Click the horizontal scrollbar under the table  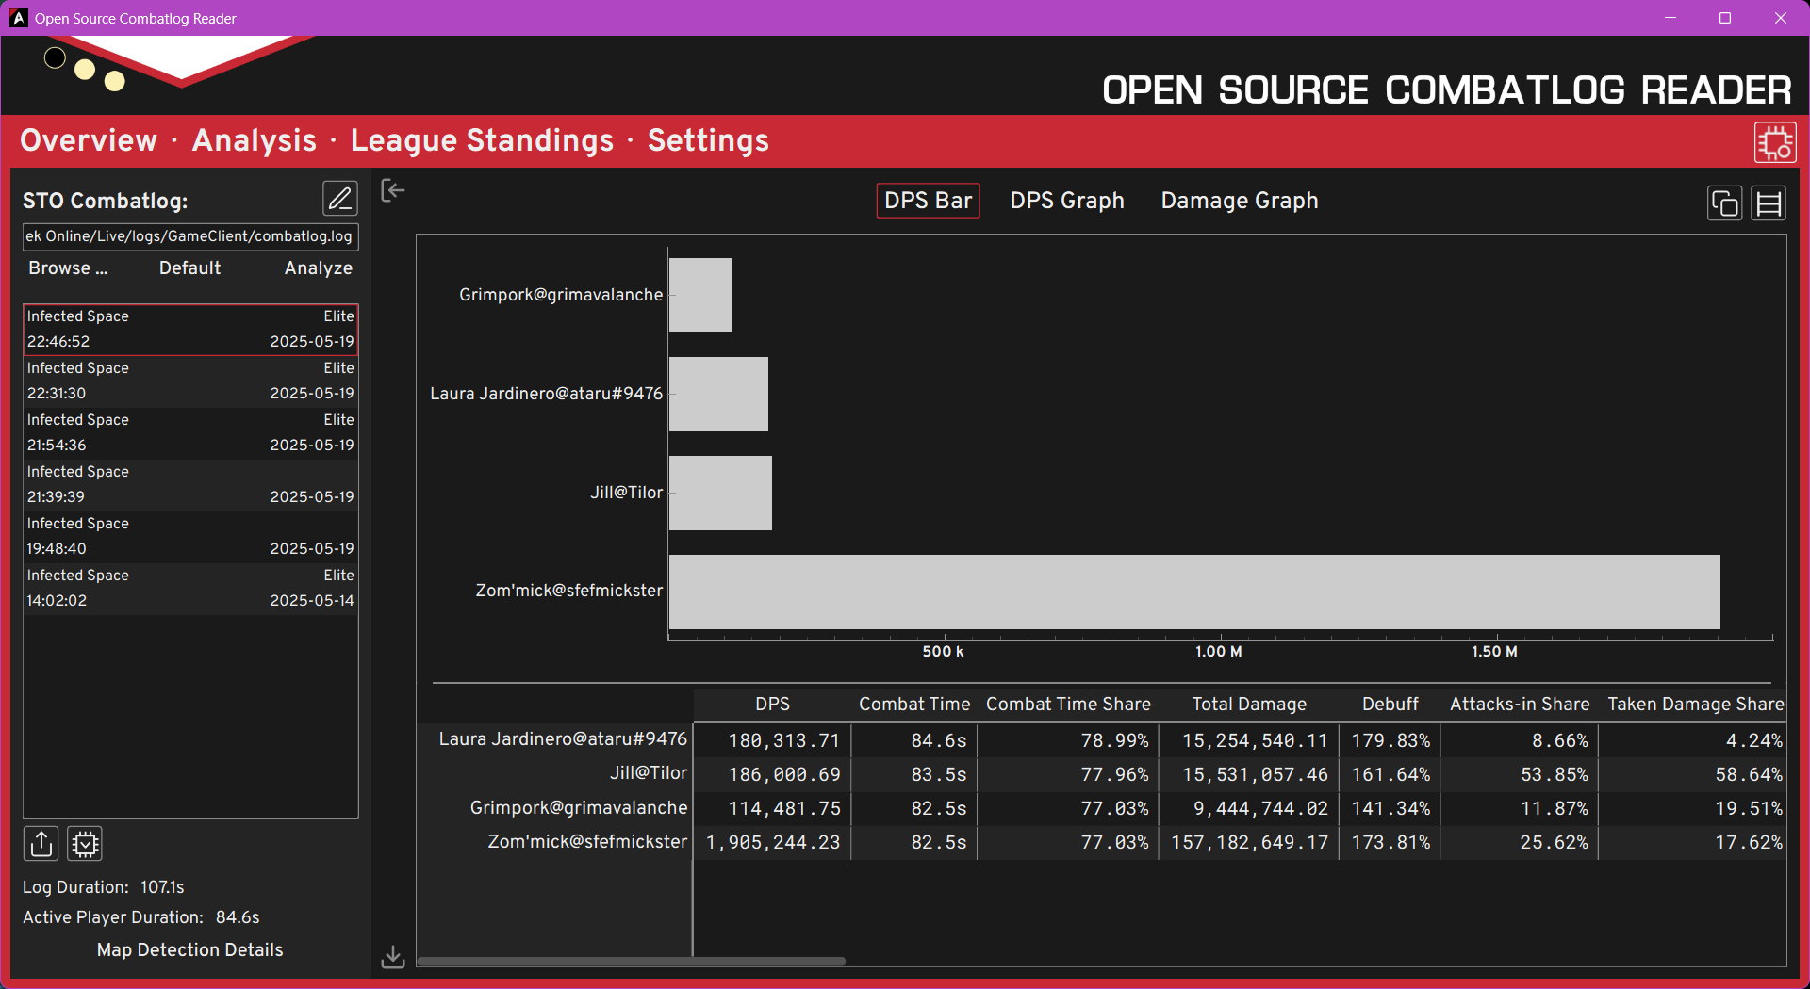[x=631, y=962]
